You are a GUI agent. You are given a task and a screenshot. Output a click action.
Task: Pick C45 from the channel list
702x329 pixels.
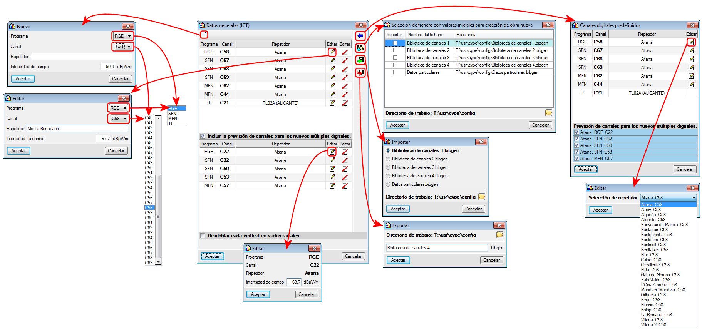tap(149, 143)
